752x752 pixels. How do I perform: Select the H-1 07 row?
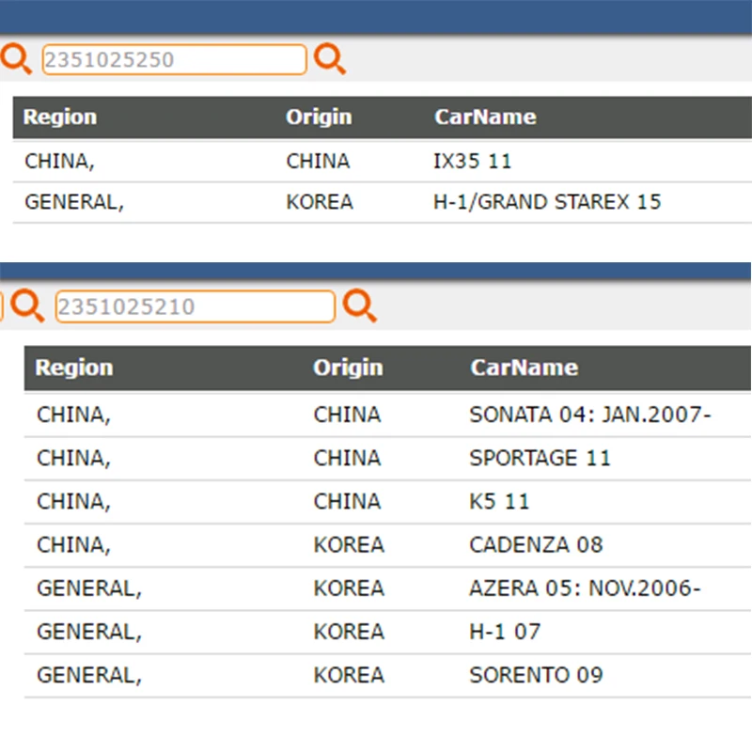tap(387, 632)
